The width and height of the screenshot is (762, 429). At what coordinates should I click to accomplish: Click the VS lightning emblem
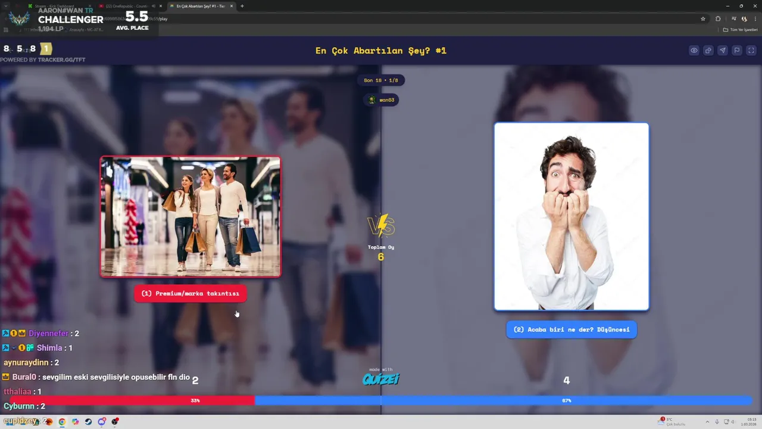[381, 226]
